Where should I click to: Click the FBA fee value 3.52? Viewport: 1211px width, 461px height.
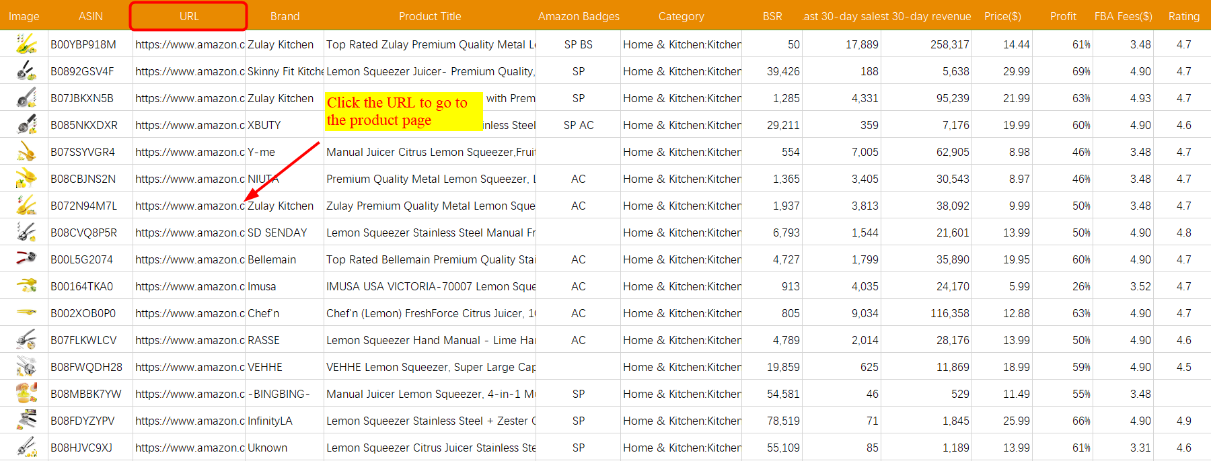pos(1140,286)
